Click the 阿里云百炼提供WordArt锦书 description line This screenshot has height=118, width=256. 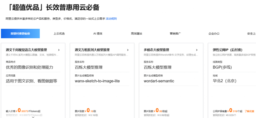tap(171, 55)
